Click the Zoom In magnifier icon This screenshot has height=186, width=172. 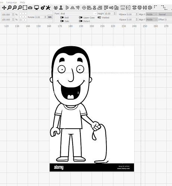click(15, 8)
